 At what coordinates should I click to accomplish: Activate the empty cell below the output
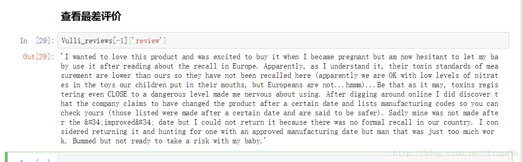pos(283,159)
